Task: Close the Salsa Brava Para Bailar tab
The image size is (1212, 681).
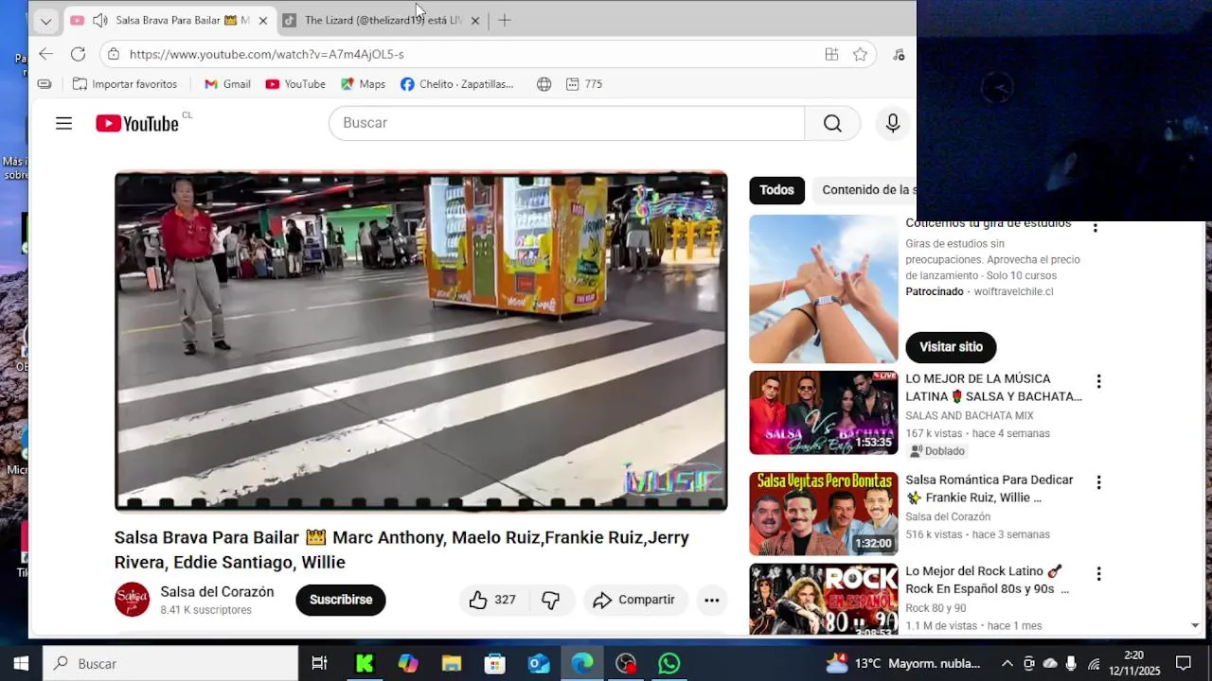Action: click(x=262, y=20)
